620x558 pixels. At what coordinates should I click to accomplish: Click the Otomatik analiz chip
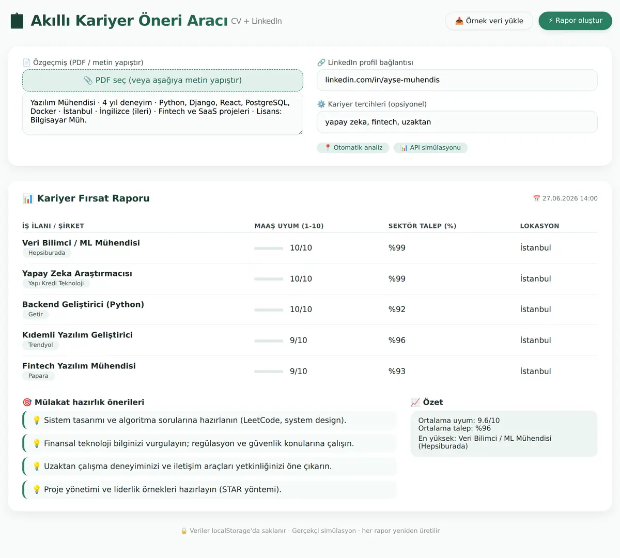[353, 148]
